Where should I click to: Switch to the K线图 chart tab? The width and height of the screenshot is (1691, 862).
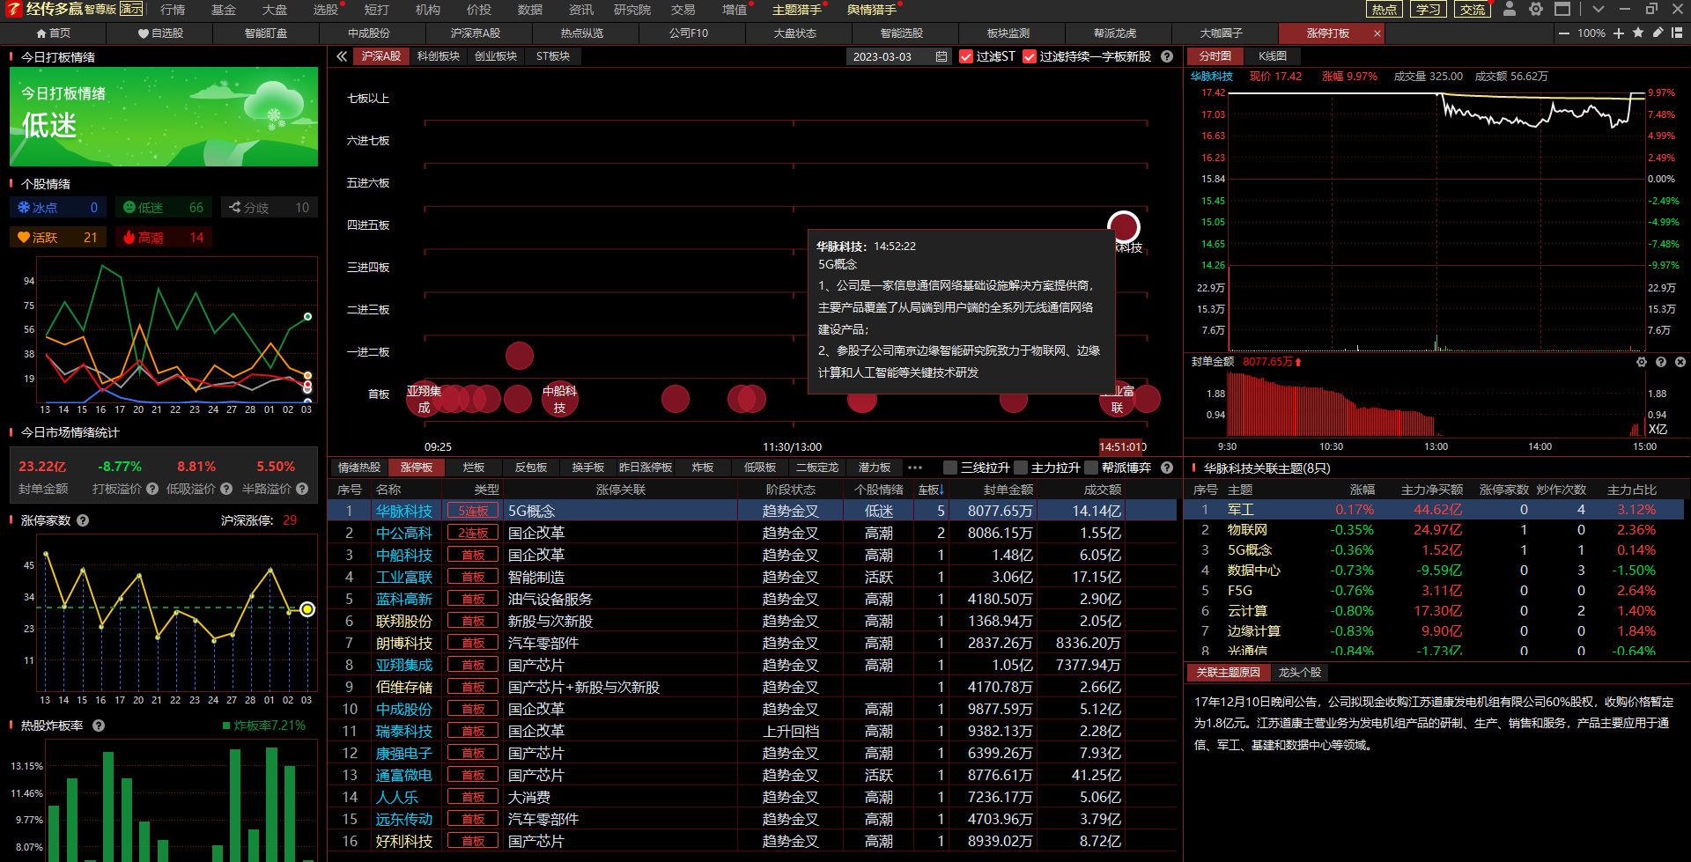(1273, 56)
